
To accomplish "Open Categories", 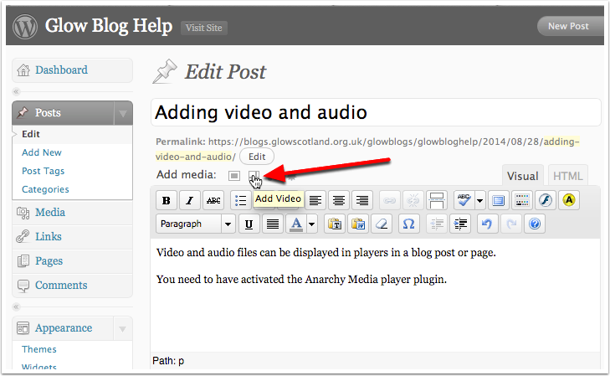I will click(x=45, y=189).
